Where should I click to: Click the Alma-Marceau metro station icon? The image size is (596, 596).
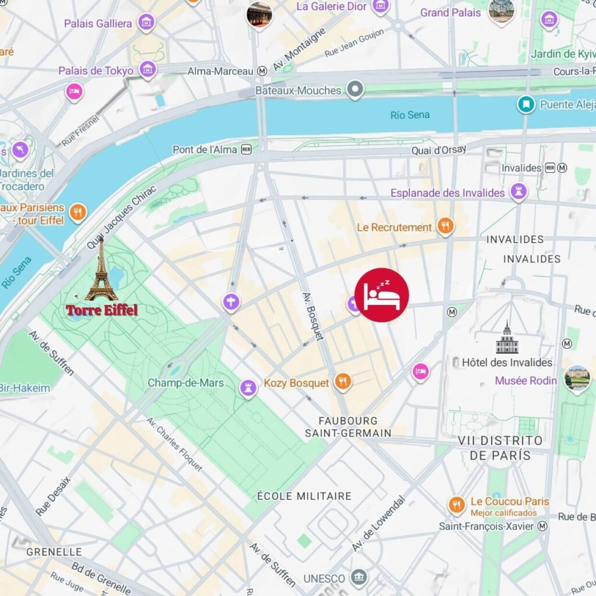(x=262, y=71)
